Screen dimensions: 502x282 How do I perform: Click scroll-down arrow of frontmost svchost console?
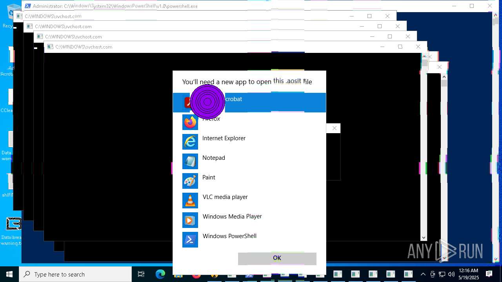424,238
